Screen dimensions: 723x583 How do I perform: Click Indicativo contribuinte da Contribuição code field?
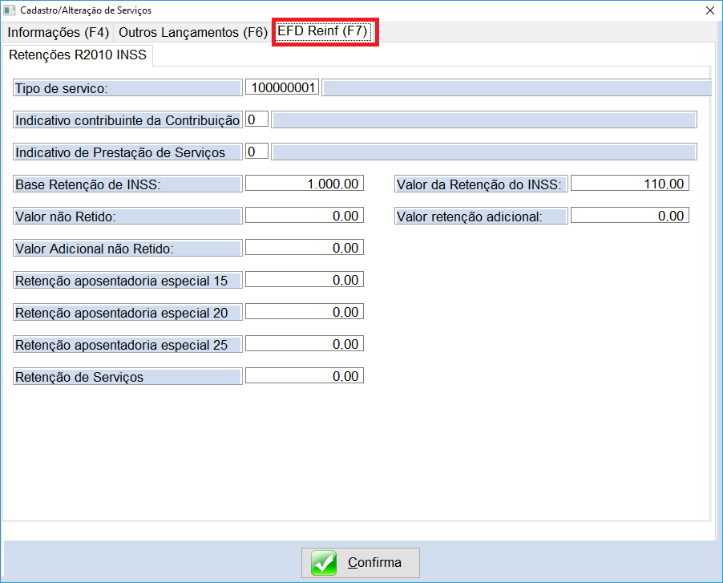tap(256, 119)
